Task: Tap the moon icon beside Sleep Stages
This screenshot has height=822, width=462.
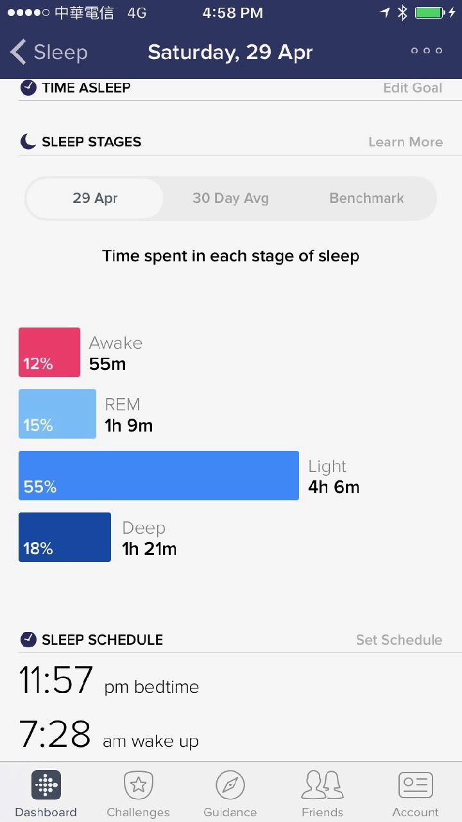Action: (x=28, y=142)
